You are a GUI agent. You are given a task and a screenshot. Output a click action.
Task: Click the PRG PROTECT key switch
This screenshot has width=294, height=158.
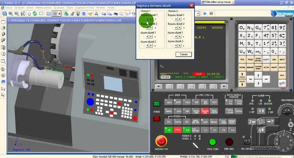pyautogui.click(x=247, y=142)
